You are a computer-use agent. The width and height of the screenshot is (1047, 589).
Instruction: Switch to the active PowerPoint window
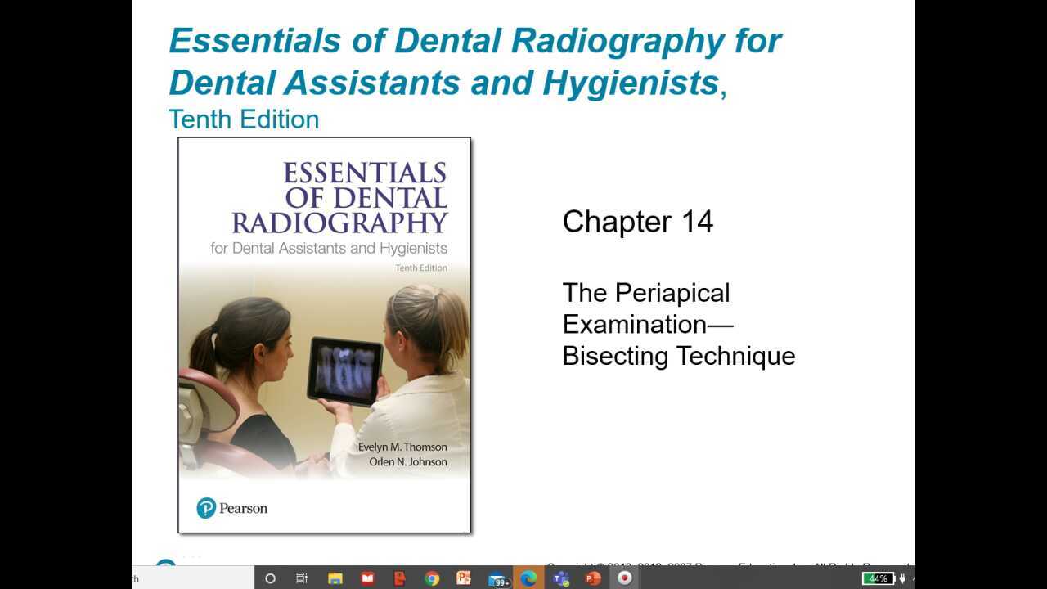(592, 578)
